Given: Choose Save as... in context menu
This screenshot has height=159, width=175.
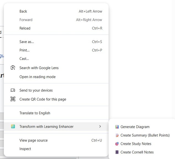Looking at the screenshot, I should pyautogui.click(x=56, y=42).
